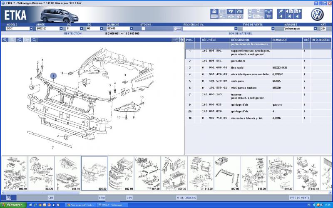Image resolution: width=333 pixels, height=208 pixels.
Task: Select part row 1E0 805 591 support fermeture
Action: pyautogui.click(x=258, y=54)
